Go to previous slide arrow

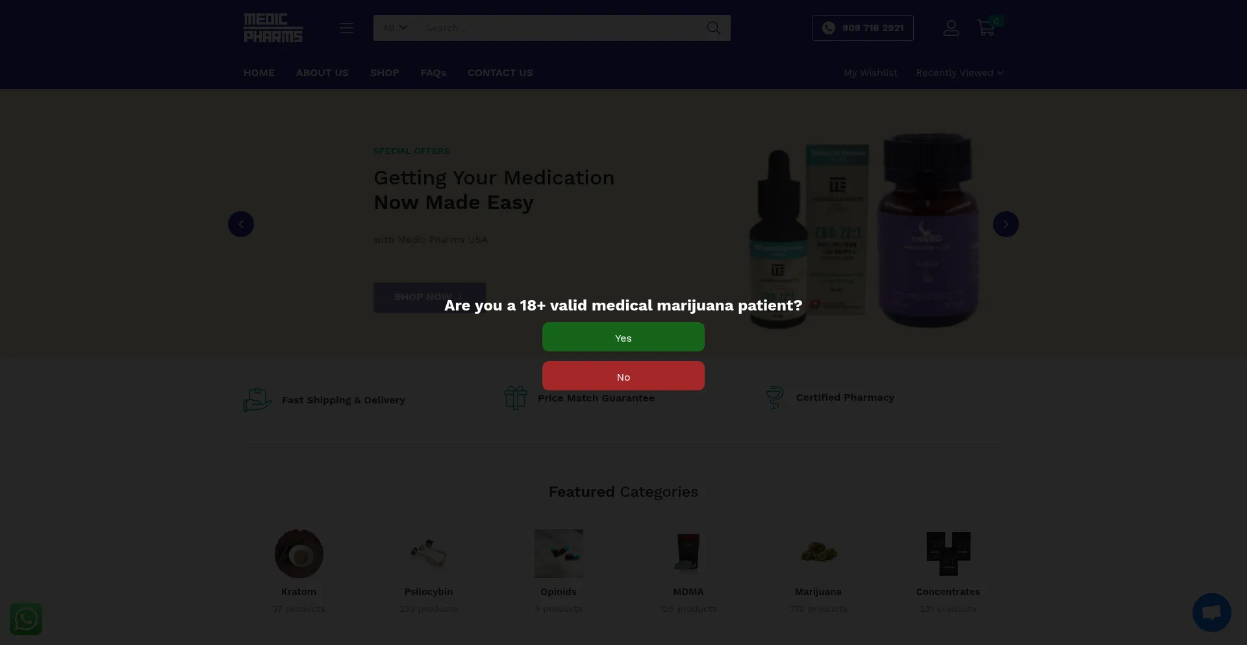coord(241,224)
